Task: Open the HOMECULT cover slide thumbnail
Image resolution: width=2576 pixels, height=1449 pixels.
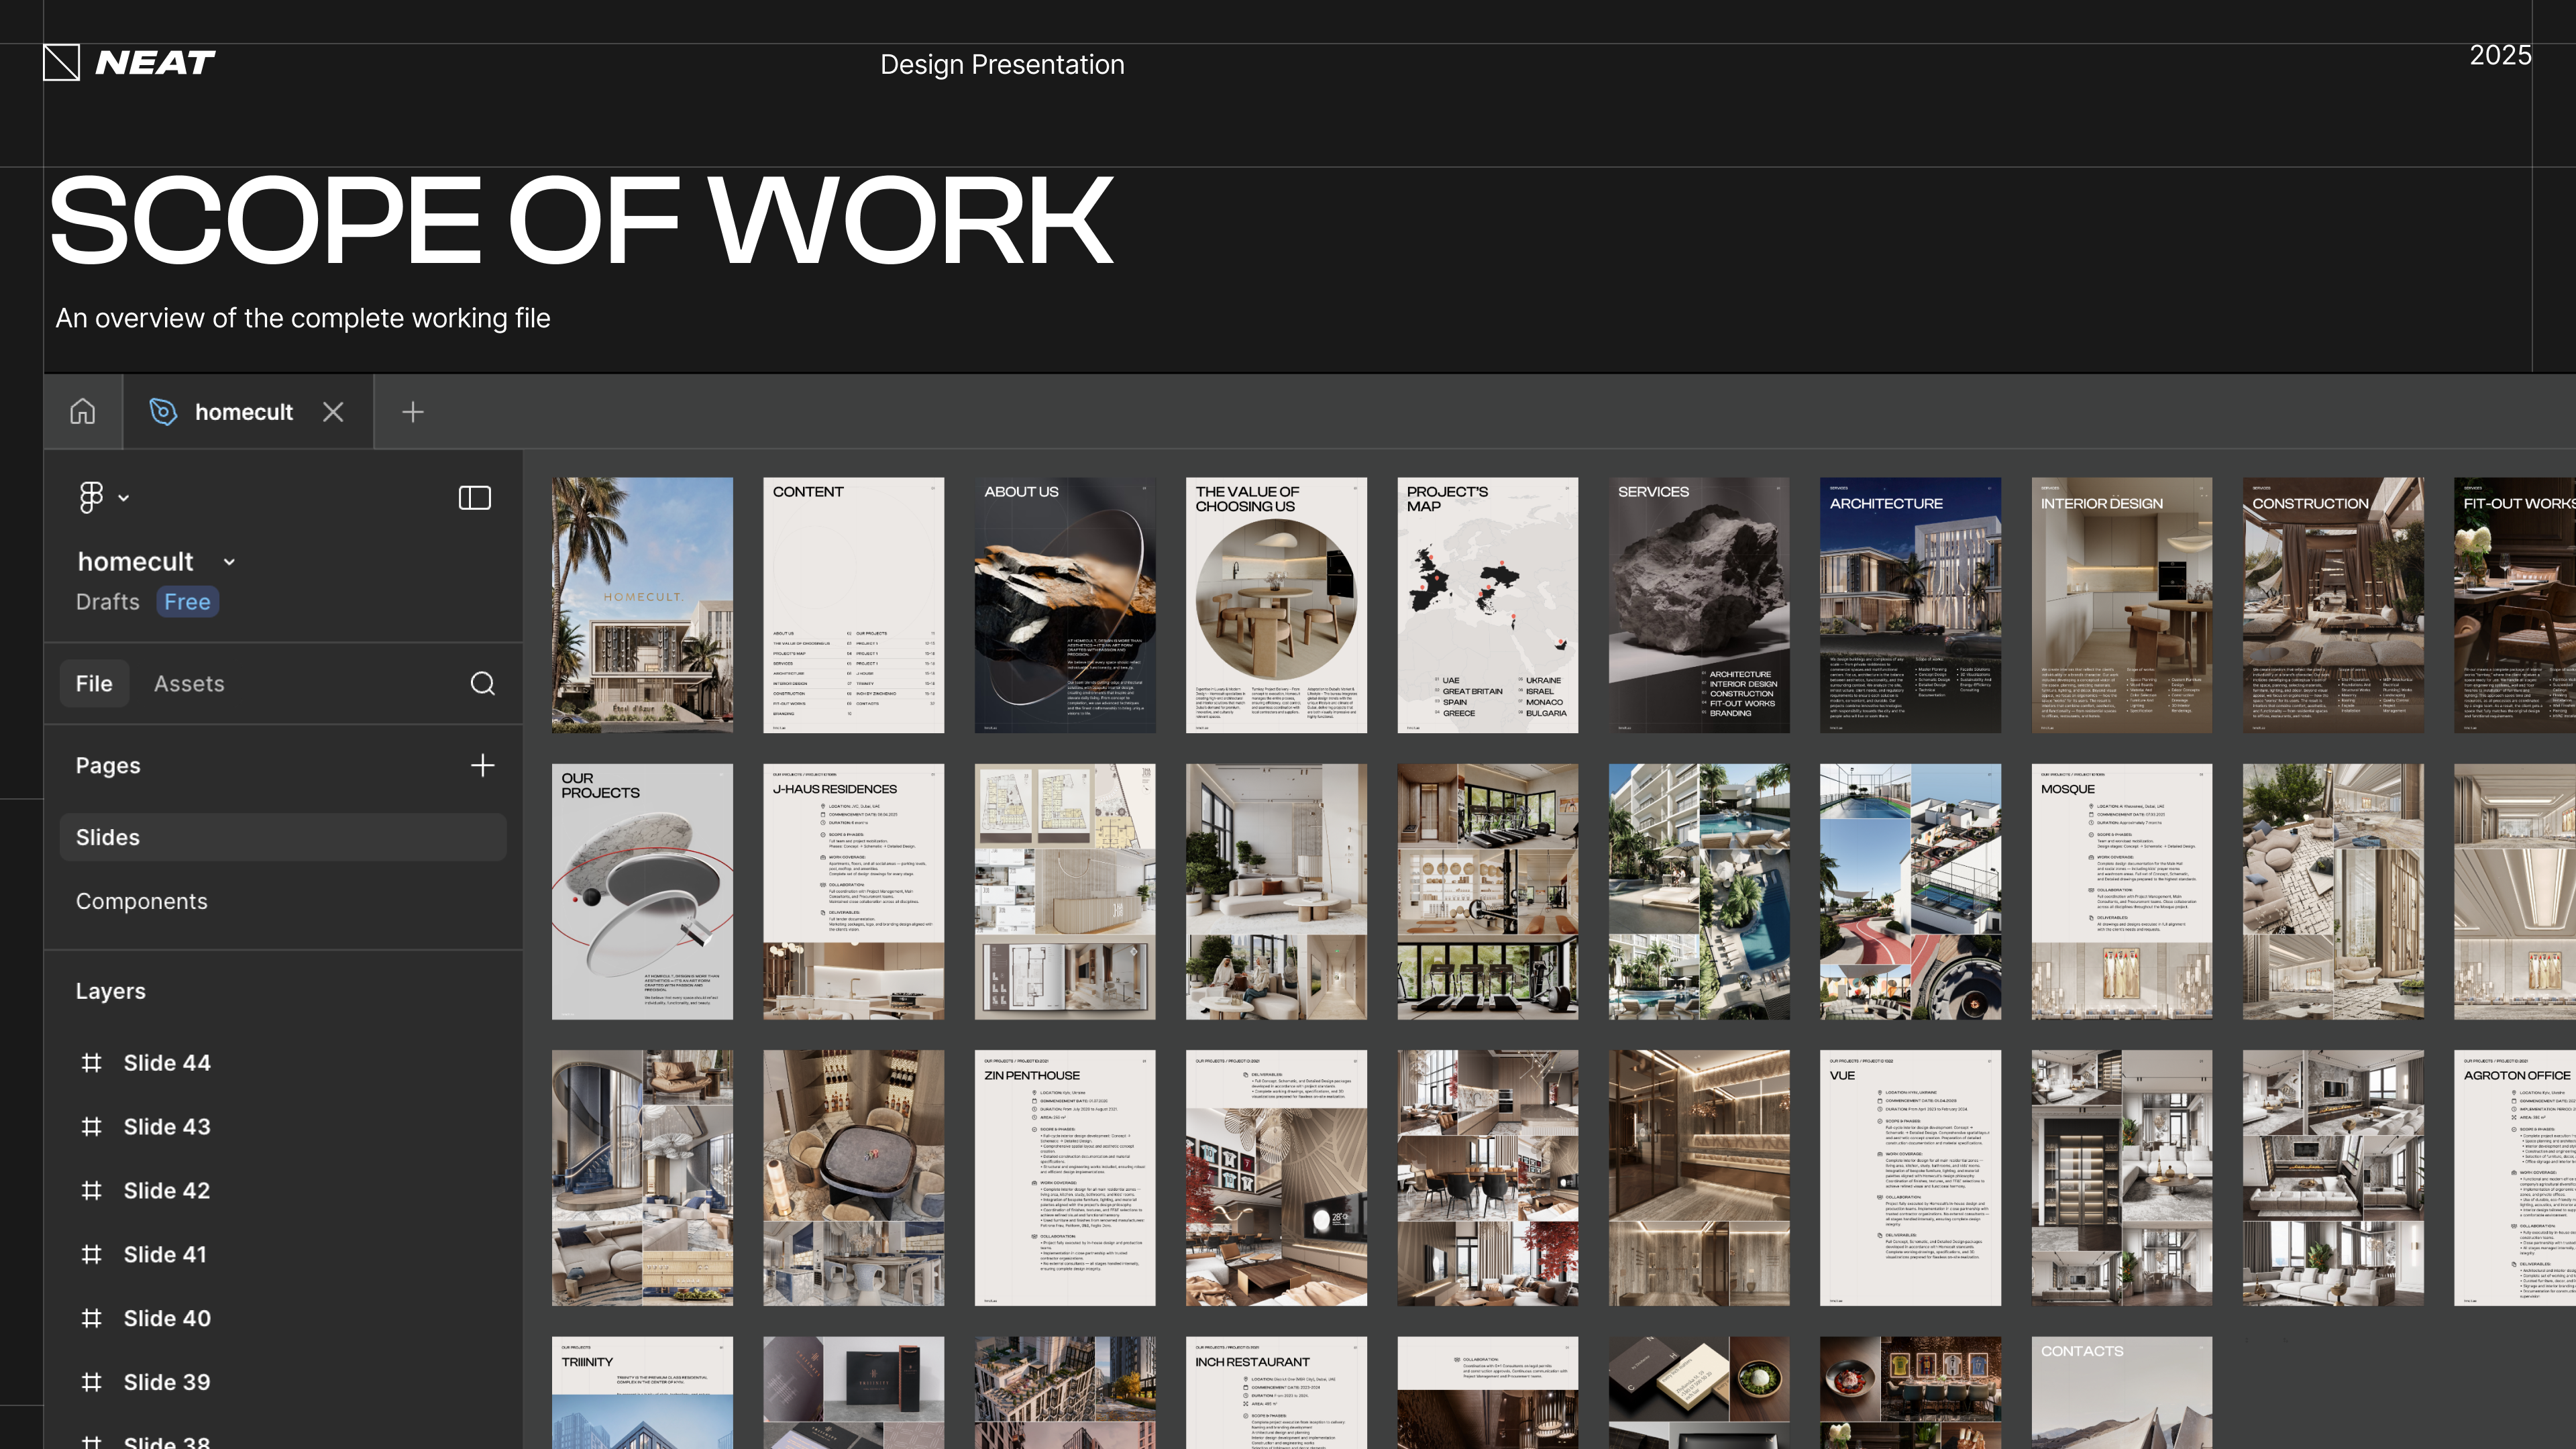Action: [642, 605]
